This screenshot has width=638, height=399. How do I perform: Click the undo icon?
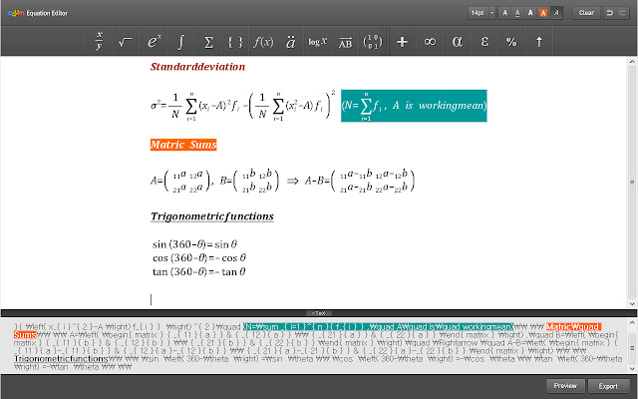click(609, 13)
